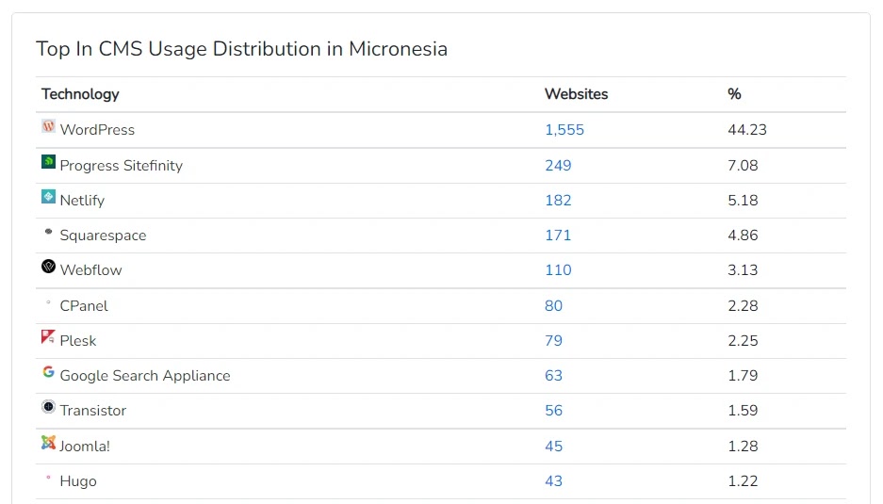This screenshot has width=883, height=504.
Task: Click the Joomla! logo icon
Action: pyautogui.click(x=48, y=443)
